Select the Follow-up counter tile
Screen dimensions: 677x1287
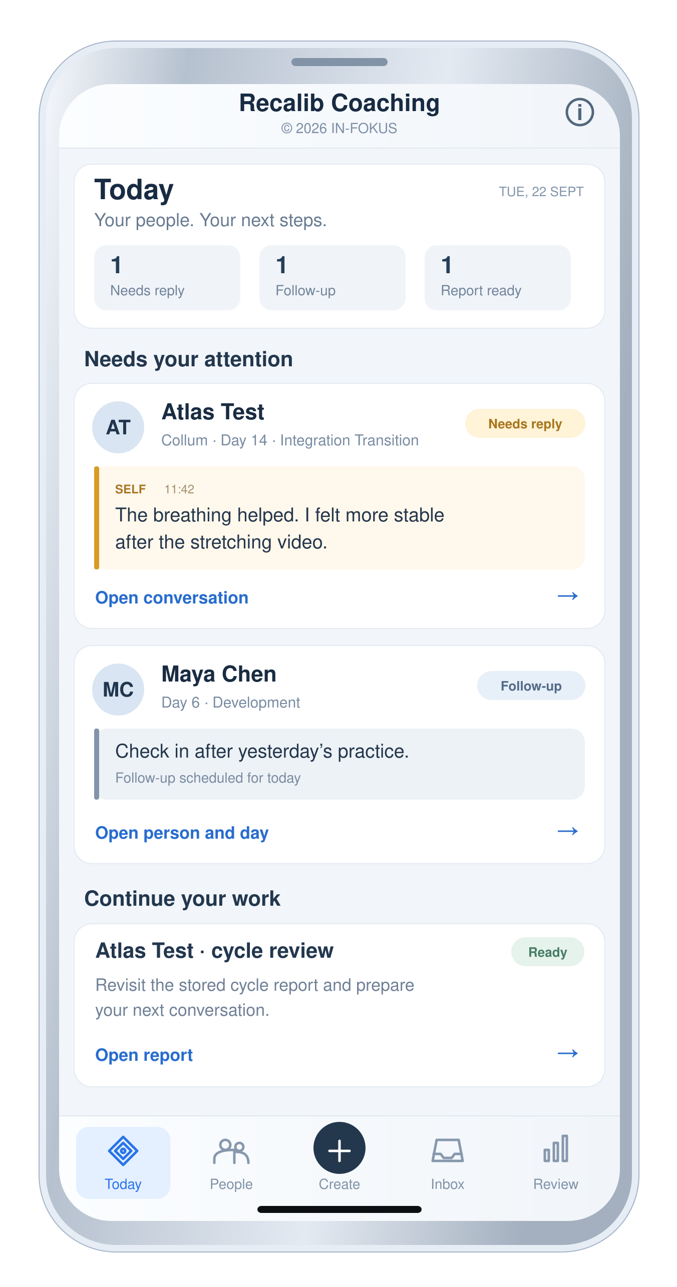(332, 278)
